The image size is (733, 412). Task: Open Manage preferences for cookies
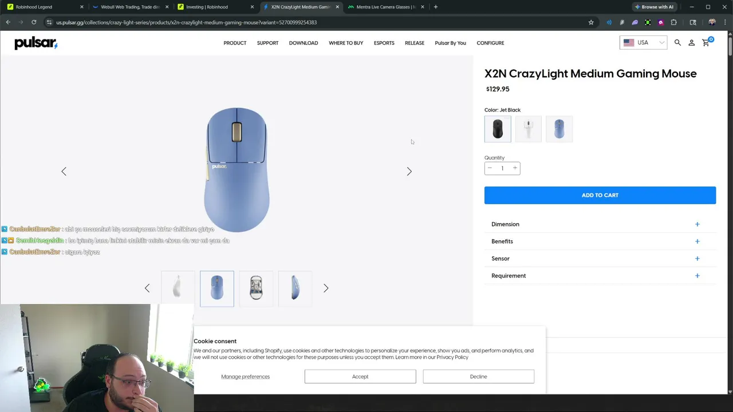245,377
